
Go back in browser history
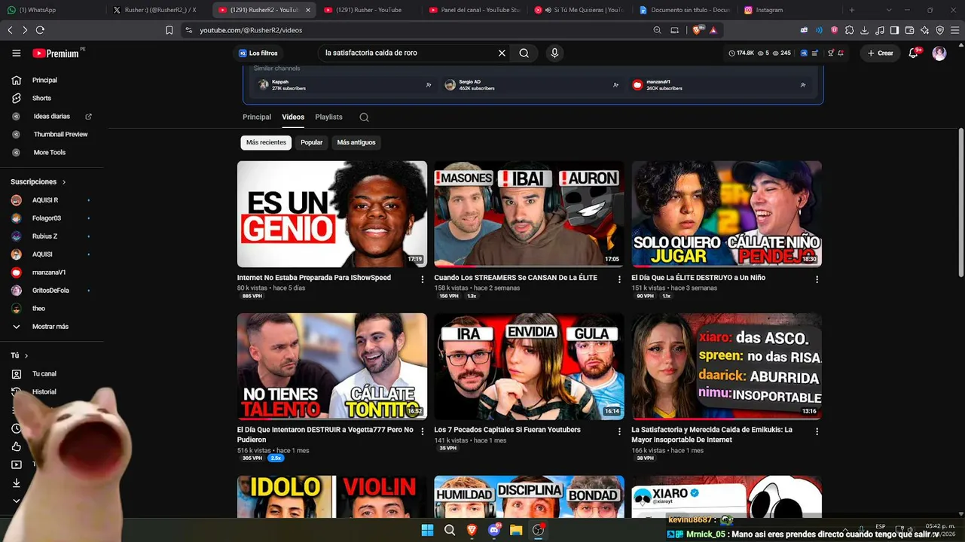(10, 30)
